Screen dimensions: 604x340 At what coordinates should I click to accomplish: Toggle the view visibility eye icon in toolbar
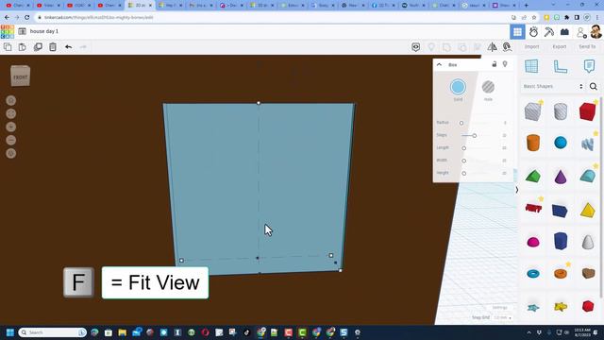pyautogui.click(x=415, y=47)
